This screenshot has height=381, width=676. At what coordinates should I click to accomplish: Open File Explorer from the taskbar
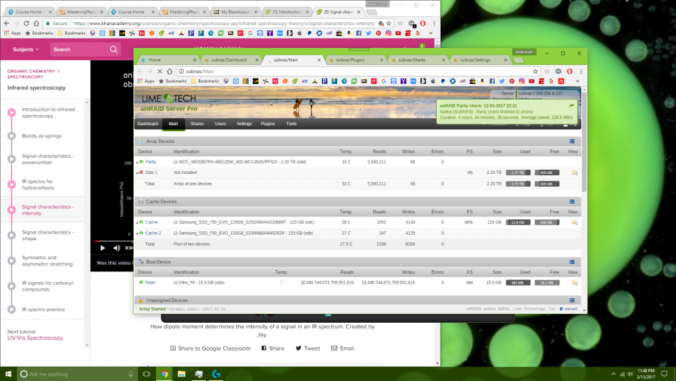coord(181,374)
